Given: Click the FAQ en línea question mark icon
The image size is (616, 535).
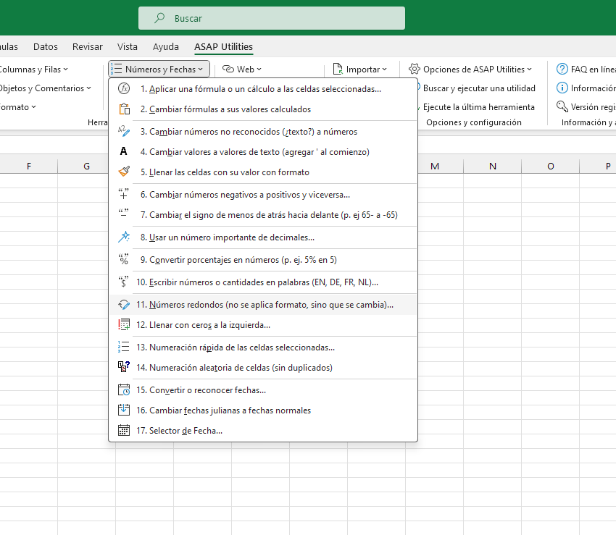Looking at the screenshot, I should tap(562, 69).
